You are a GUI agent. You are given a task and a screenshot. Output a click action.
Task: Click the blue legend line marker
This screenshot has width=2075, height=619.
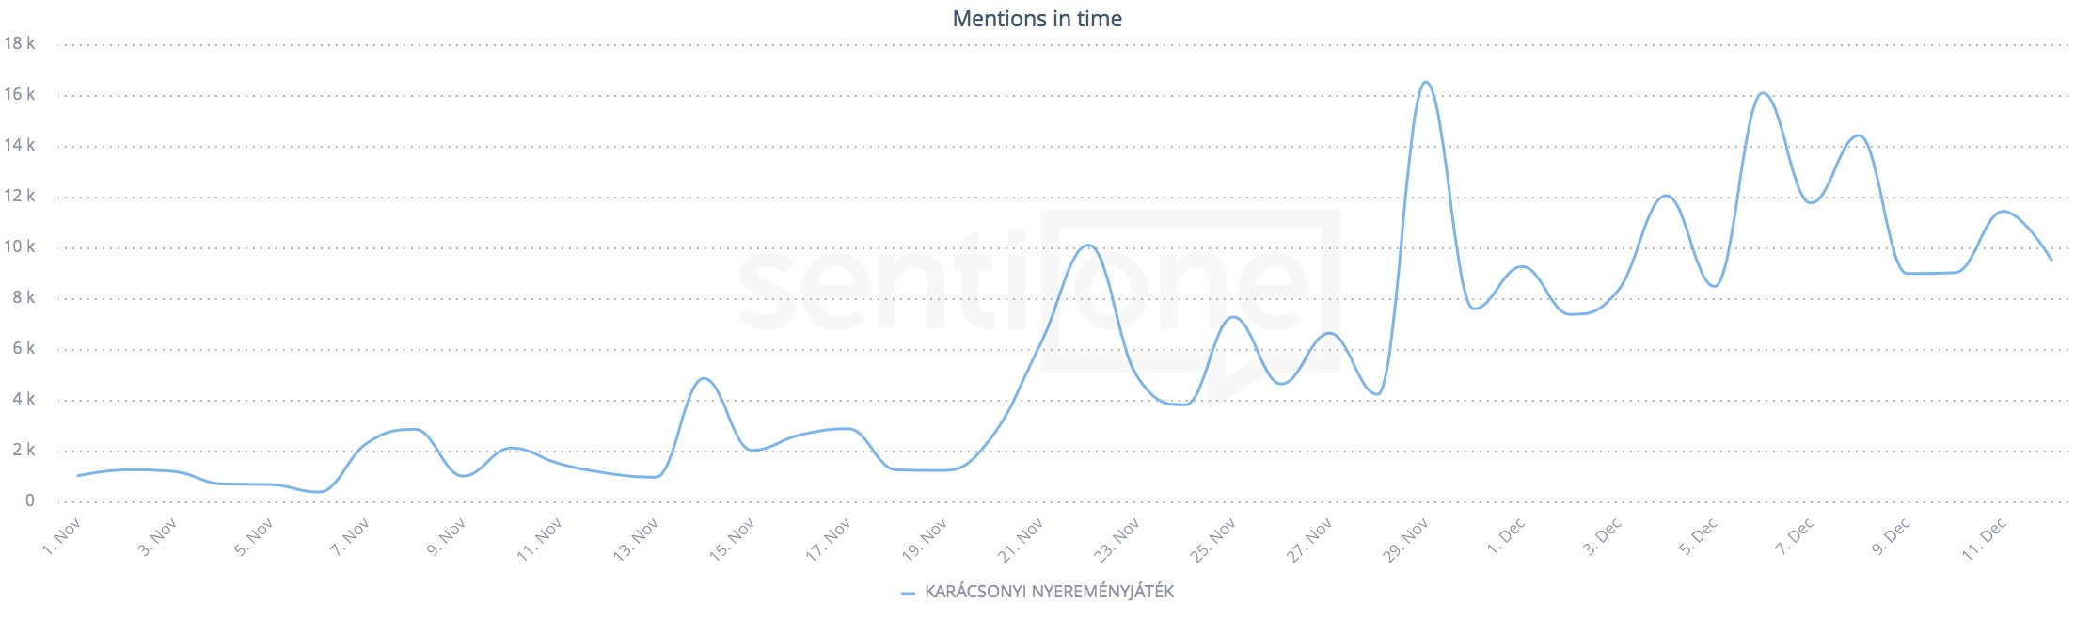(908, 593)
